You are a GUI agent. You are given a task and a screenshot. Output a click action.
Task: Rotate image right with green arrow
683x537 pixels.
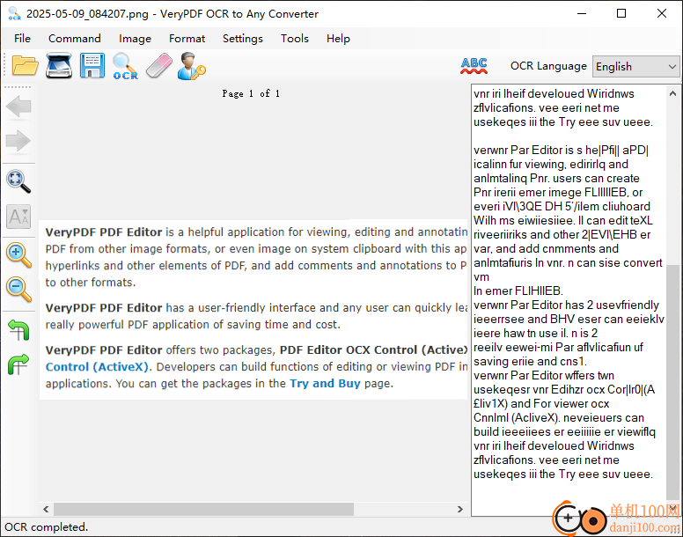(18, 364)
